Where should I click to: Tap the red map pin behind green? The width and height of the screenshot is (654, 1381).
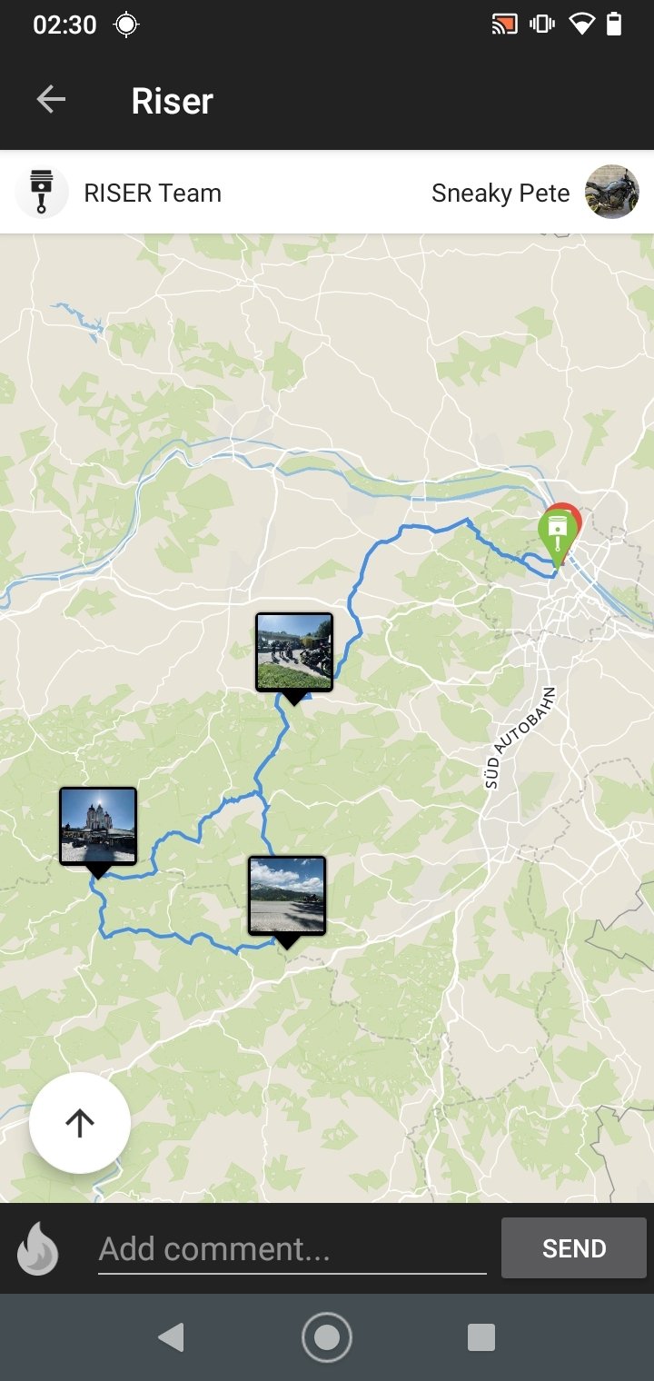point(571,516)
